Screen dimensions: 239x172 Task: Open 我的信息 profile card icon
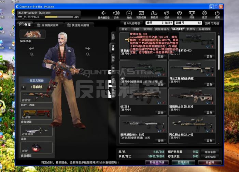click(141, 15)
